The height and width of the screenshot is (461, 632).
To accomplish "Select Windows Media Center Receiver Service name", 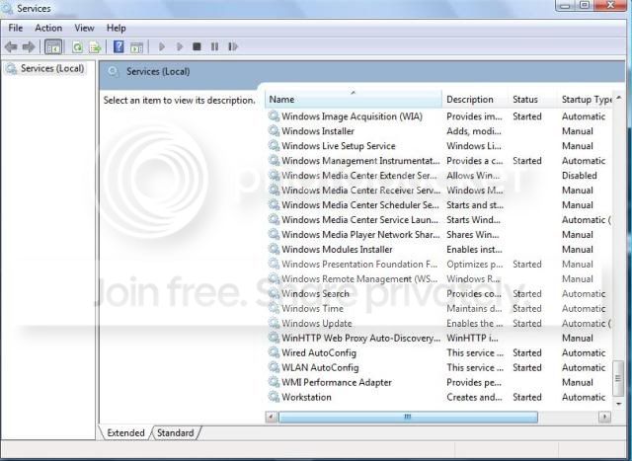I will point(360,190).
